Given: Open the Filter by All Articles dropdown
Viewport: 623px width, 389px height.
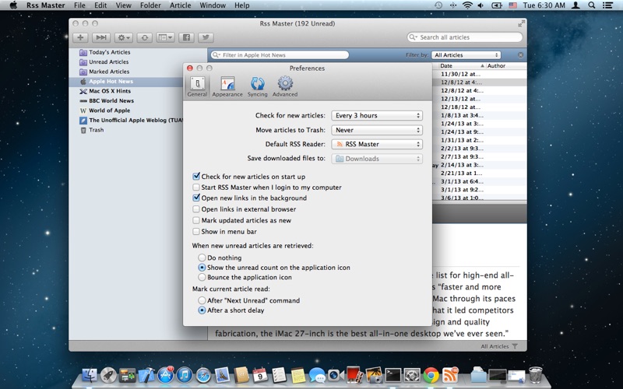Looking at the screenshot, I should point(466,54).
